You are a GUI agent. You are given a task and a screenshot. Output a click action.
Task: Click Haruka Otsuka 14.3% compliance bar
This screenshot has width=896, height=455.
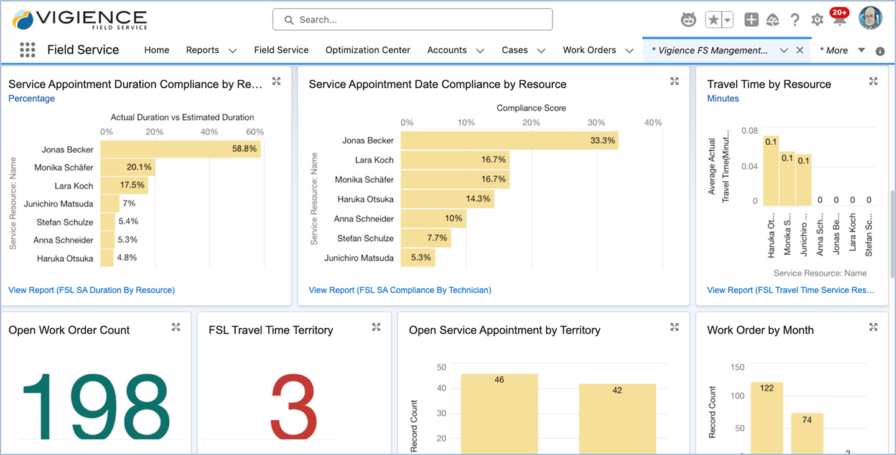click(447, 199)
